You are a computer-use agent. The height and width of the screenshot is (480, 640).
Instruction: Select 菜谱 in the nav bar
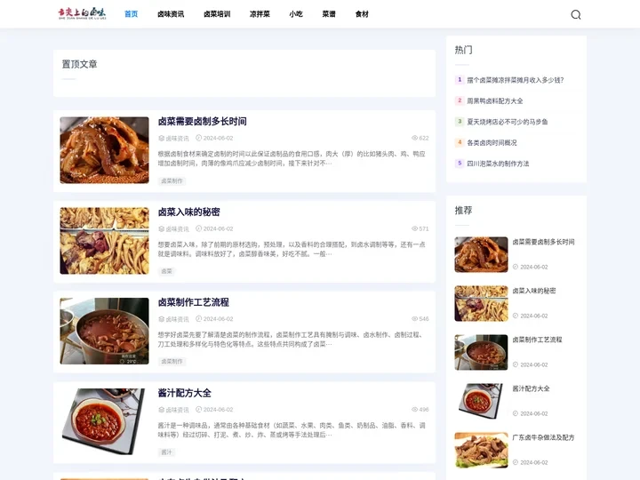329,14
